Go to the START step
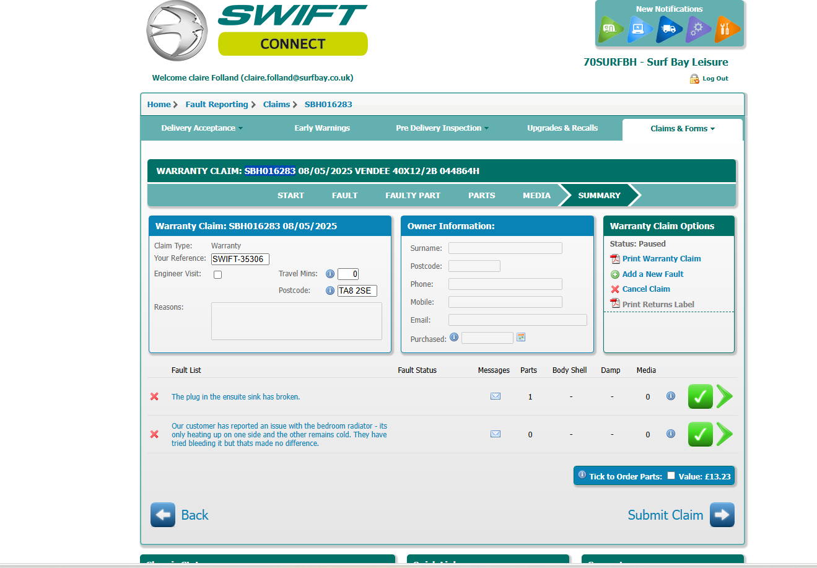The image size is (817, 568). tap(291, 195)
